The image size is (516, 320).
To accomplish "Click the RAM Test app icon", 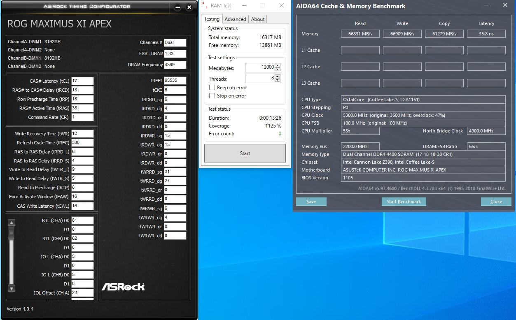I will 205,6.
